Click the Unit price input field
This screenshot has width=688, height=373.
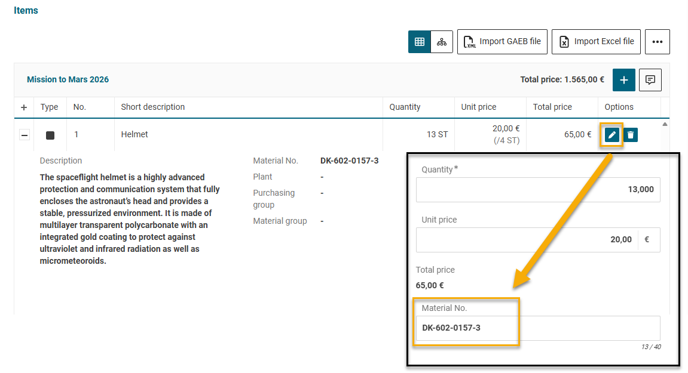[x=526, y=240]
